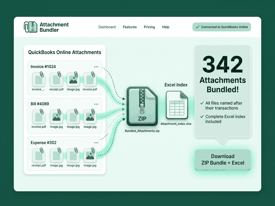Open the Expense #302 more options menu

pyautogui.click(x=96, y=143)
